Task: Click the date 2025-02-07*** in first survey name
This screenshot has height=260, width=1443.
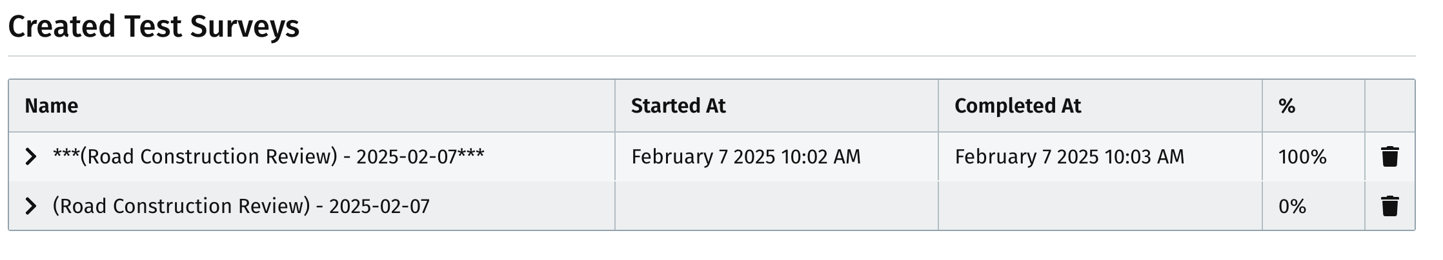Action: [x=420, y=156]
